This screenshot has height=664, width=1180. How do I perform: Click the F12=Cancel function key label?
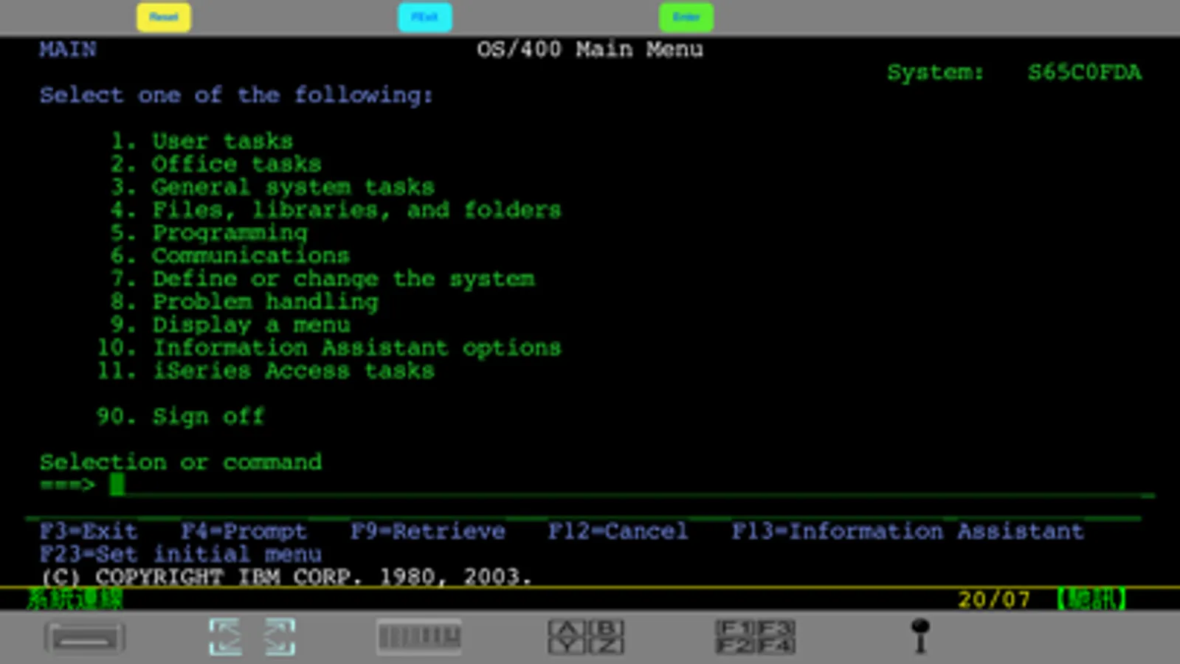(618, 531)
